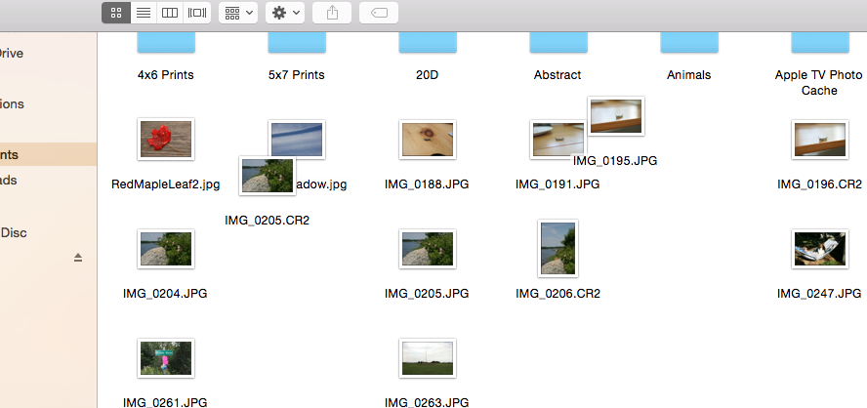Click the IMG_0195.JPG file name

point(615,161)
